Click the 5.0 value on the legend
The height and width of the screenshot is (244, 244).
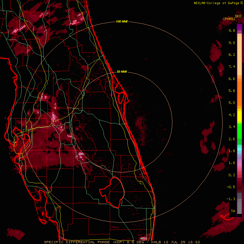click(x=232, y=103)
